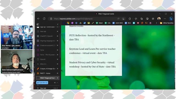Reload the Adobe Express page
This screenshot has width=176, height=99.
(x=44, y=19)
